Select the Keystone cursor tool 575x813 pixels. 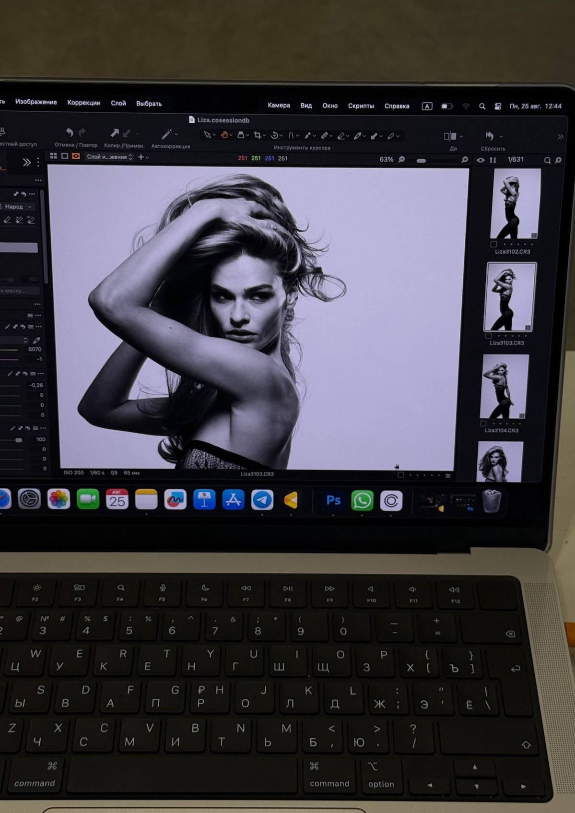pyautogui.click(x=291, y=136)
